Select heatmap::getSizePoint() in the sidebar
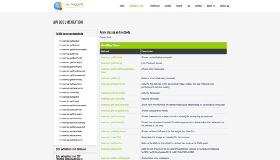 pos(71,58)
